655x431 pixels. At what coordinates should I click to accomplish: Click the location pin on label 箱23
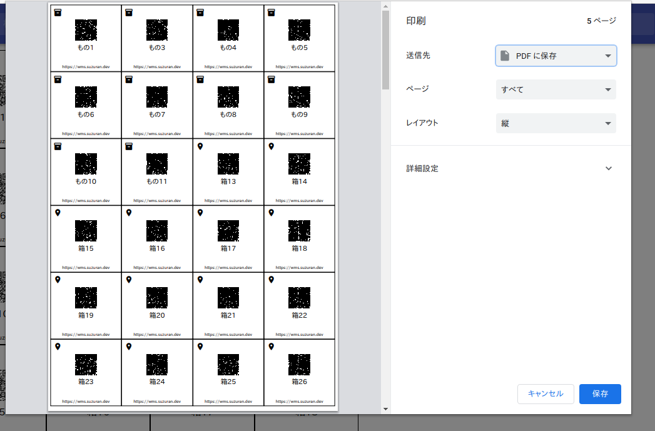pos(58,347)
